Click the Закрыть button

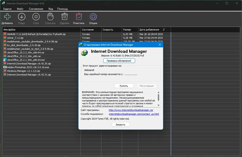(x=120, y=124)
